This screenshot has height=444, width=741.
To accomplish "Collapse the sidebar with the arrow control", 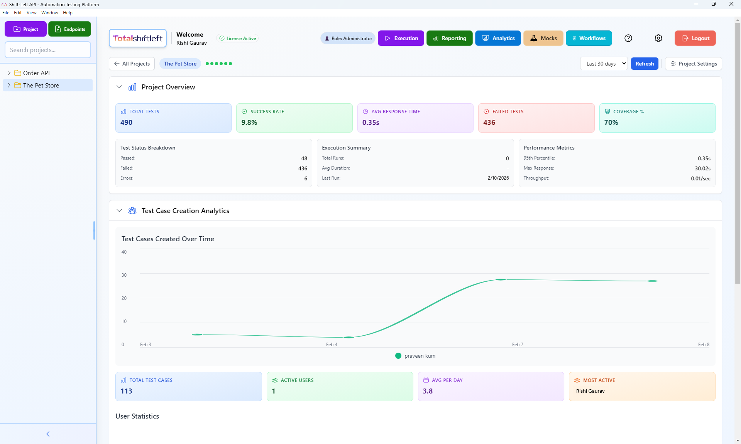I will point(47,434).
